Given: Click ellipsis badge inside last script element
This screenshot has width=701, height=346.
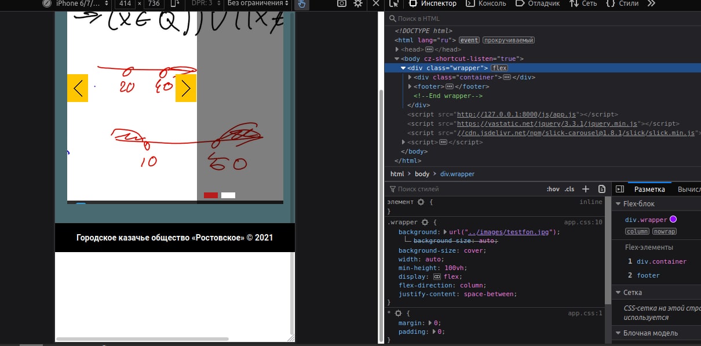Looking at the screenshot, I should pyautogui.click(x=443, y=143).
